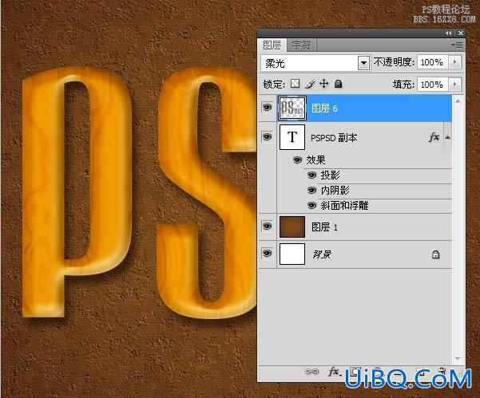Screen dimensions: 480x398
Task: Collapse effects list on PSPSD 副本 layer
Action: pos(447,137)
